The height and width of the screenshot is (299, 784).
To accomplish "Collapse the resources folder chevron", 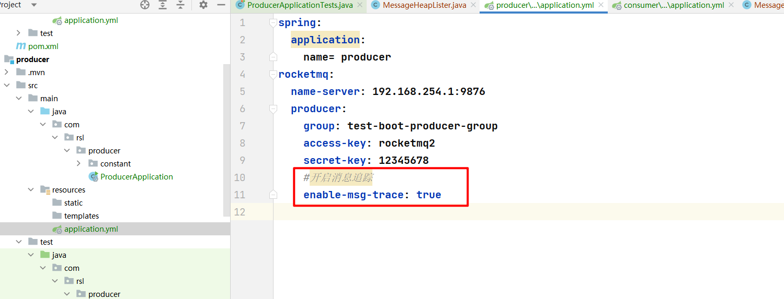I will (x=31, y=189).
